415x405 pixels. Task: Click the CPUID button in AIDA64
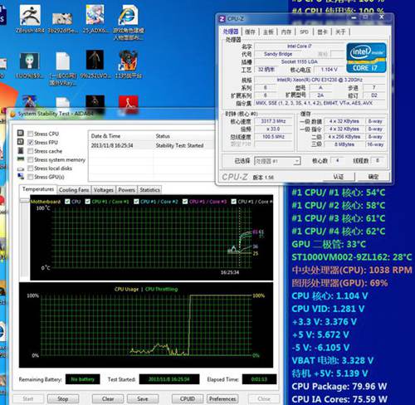click(188, 398)
